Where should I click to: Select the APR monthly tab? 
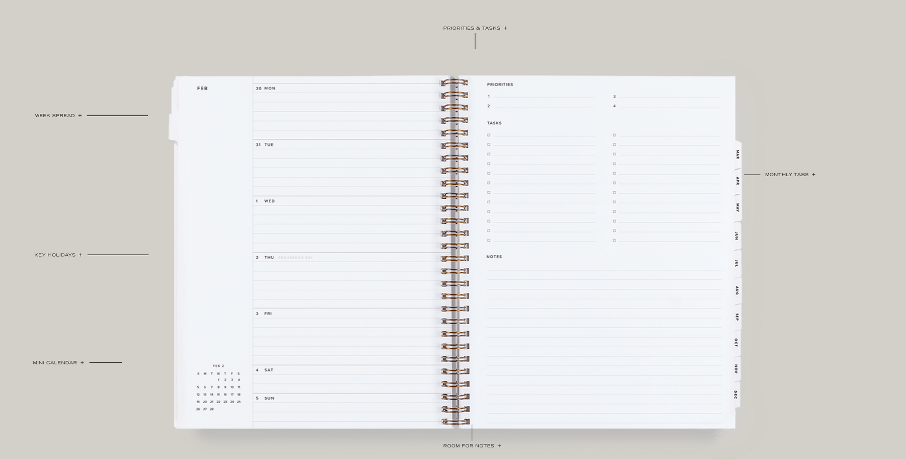737,181
